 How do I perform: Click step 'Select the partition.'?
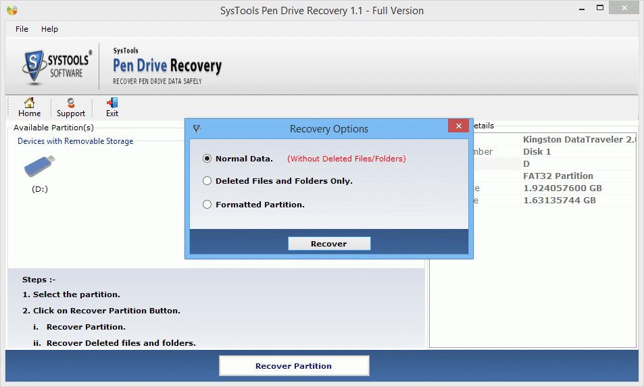click(x=76, y=294)
